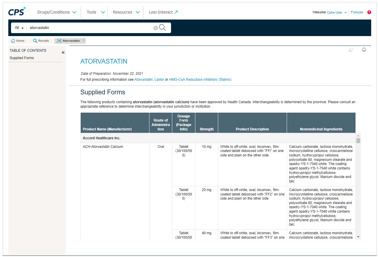Viewport: 378px width, 257px height.
Task: Open Lexi-Interact external link
Action: coord(163,12)
